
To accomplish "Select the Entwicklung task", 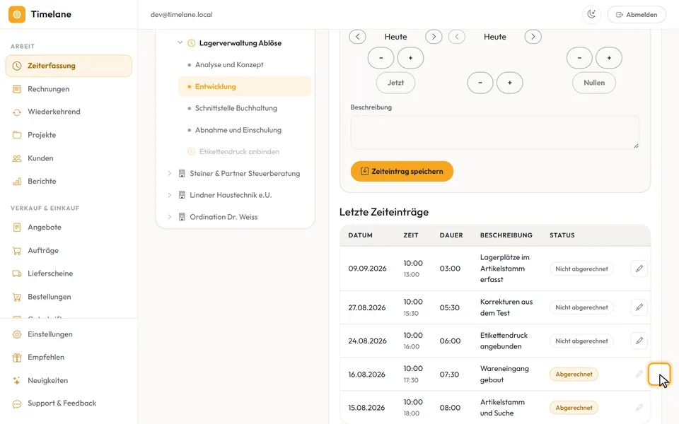I will click(x=245, y=86).
